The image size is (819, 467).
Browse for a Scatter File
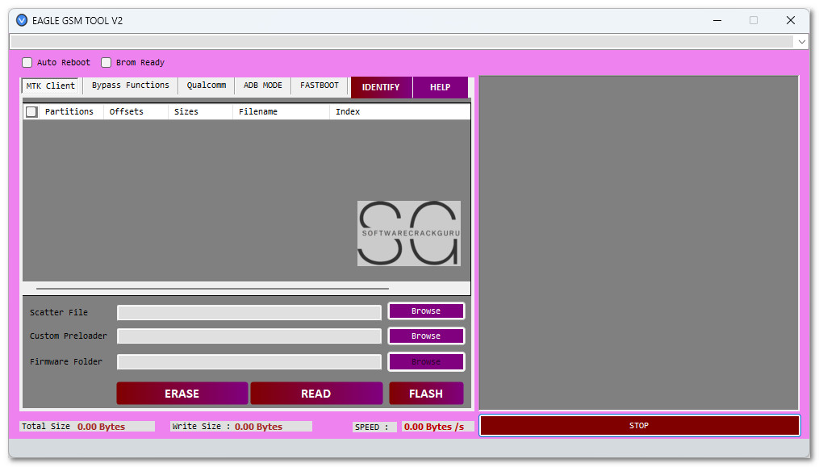(x=426, y=311)
